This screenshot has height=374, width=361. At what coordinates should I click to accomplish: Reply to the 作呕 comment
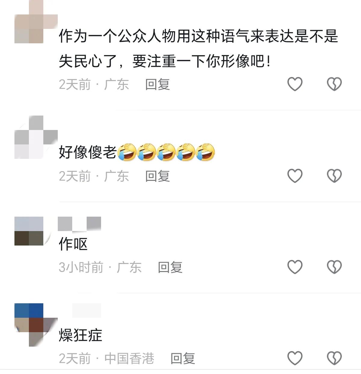[170, 267]
